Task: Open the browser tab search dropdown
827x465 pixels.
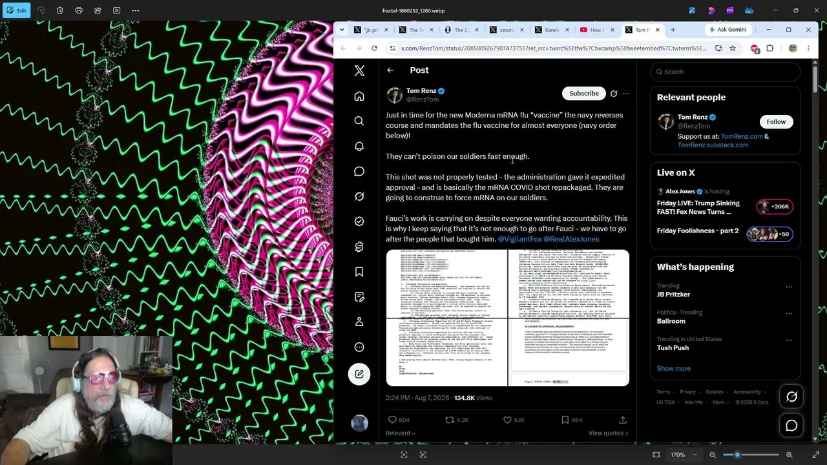Action: point(342,30)
